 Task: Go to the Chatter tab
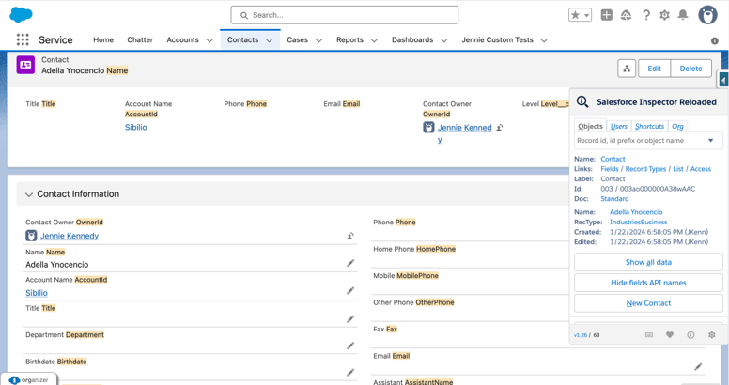(x=140, y=40)
